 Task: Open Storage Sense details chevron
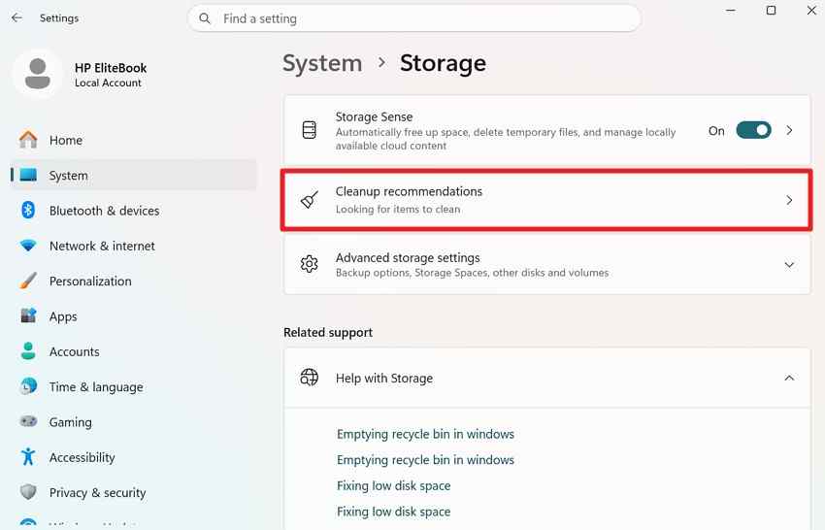point(789,130)
